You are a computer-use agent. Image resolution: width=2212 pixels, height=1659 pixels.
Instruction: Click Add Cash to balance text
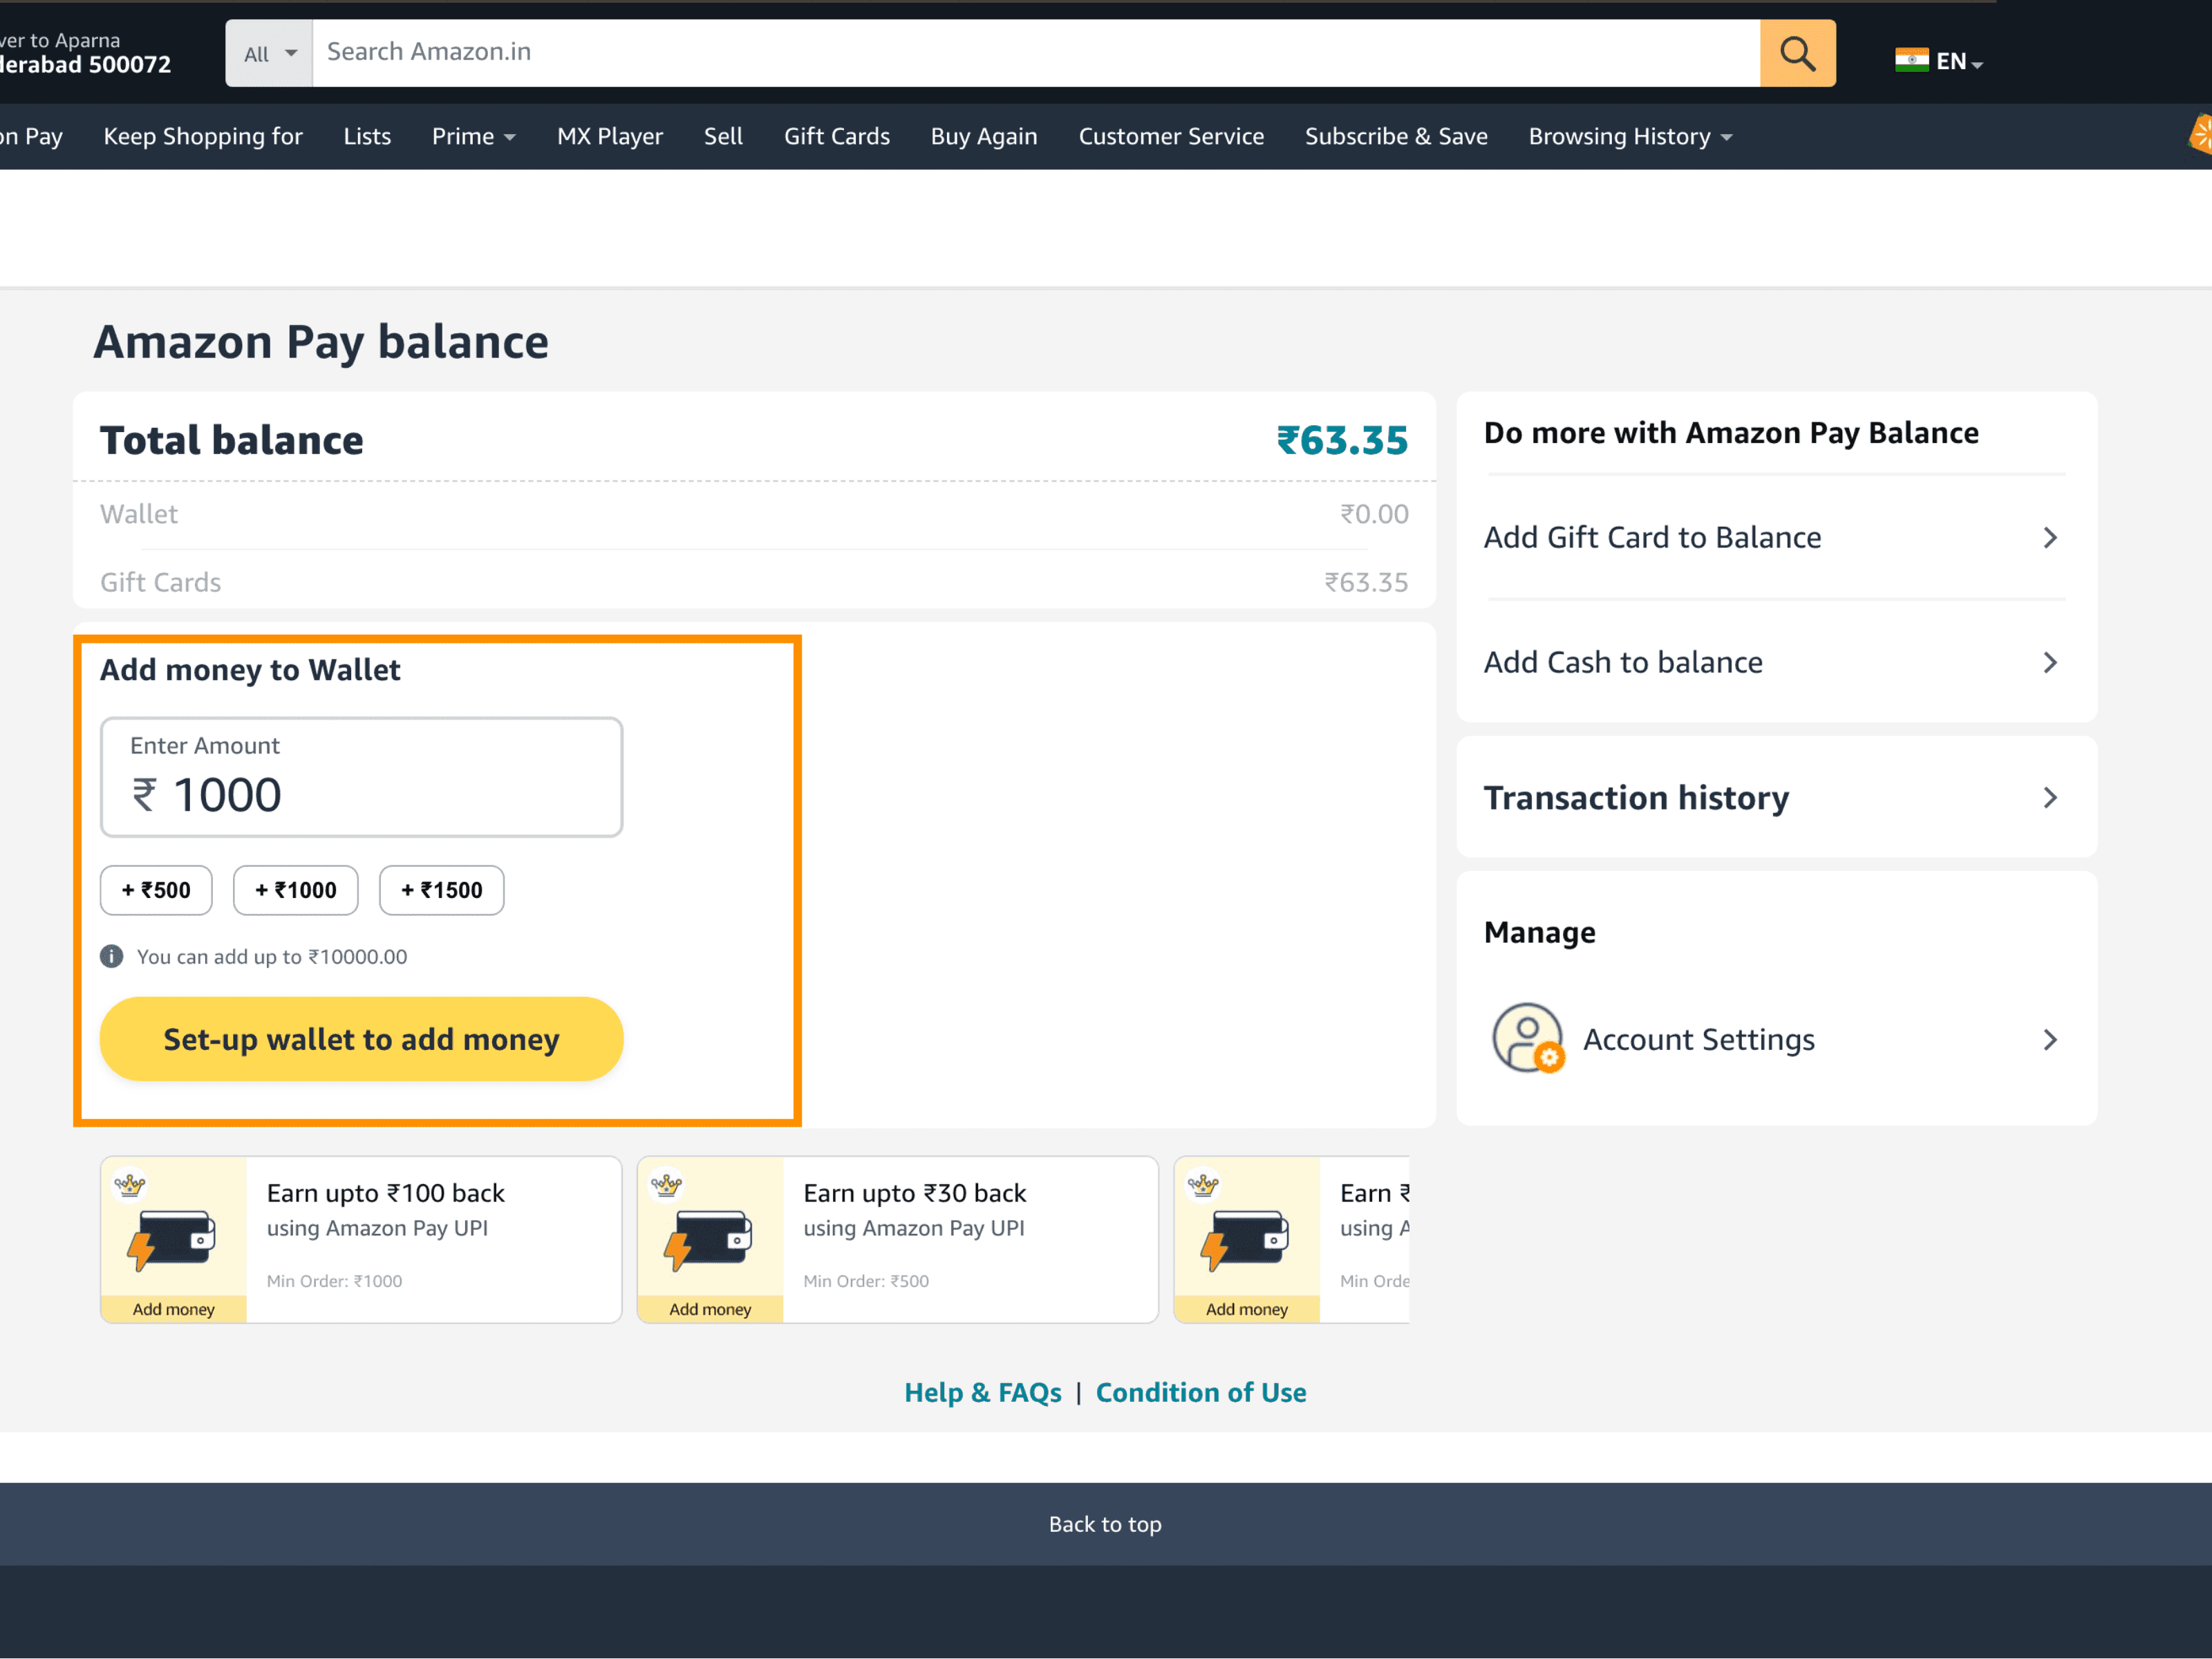click(1623, 662)
